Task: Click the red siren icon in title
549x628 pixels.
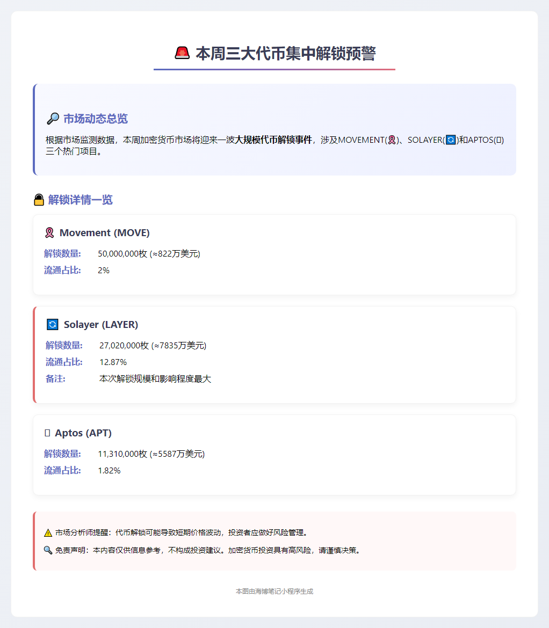Action: coord(182,53)
